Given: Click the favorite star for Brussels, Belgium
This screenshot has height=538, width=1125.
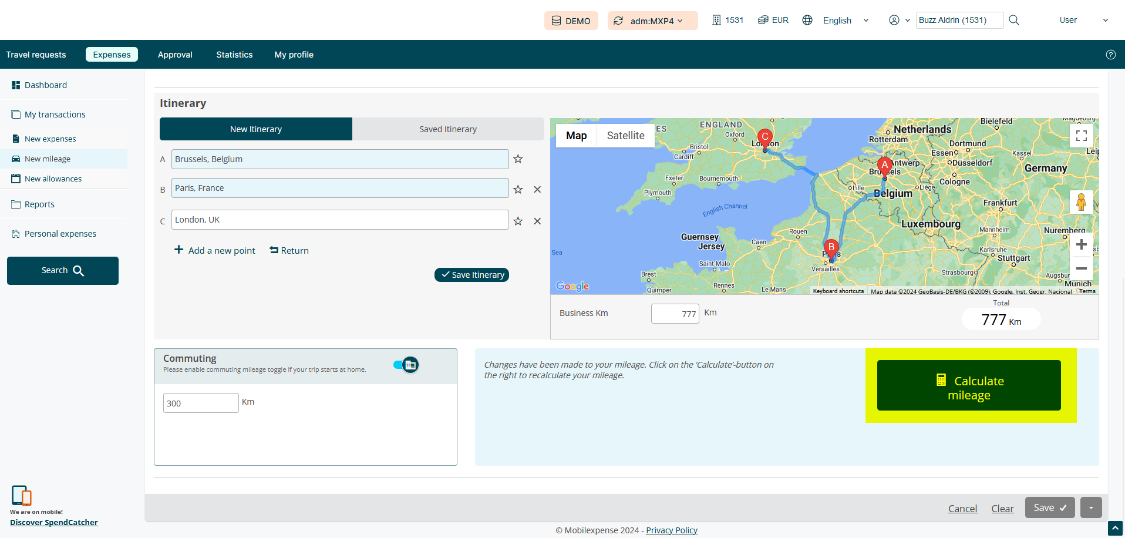Looking at the screenshot, I should point(518,159).
